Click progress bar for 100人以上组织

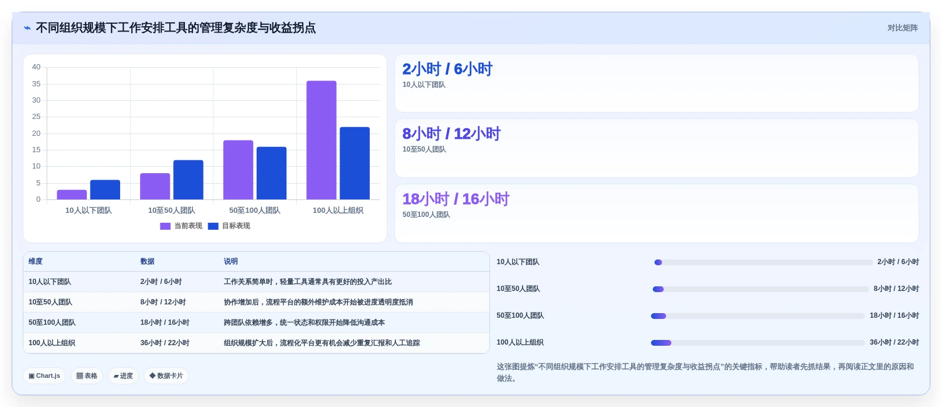pyautogui.click(x=758, y=343)
